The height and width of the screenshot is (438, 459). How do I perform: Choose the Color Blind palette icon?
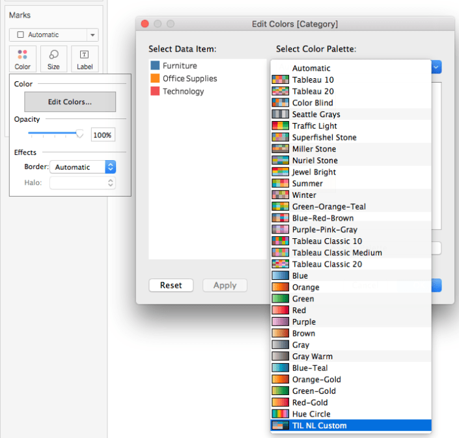click(280, 103)
